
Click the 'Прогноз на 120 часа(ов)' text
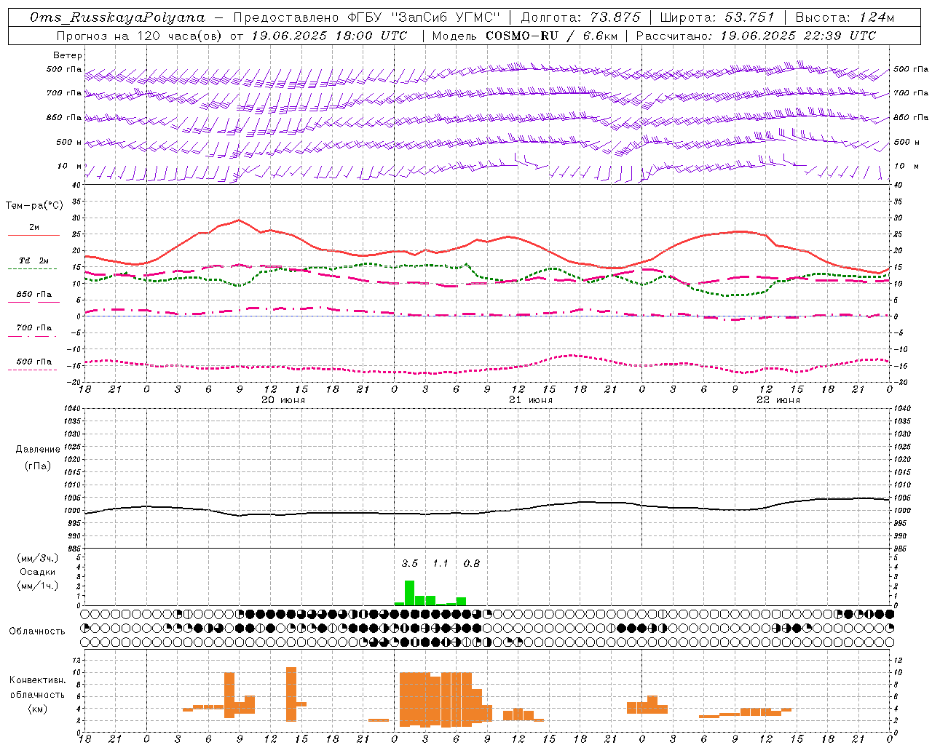[x=140, y=36]
